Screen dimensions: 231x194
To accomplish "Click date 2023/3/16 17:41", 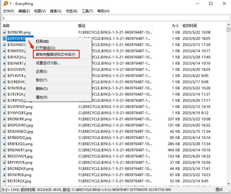I will tap(196, 169).
